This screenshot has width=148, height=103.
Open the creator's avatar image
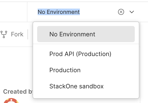11,101
